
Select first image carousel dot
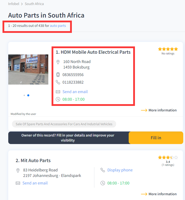click(24, 95)
